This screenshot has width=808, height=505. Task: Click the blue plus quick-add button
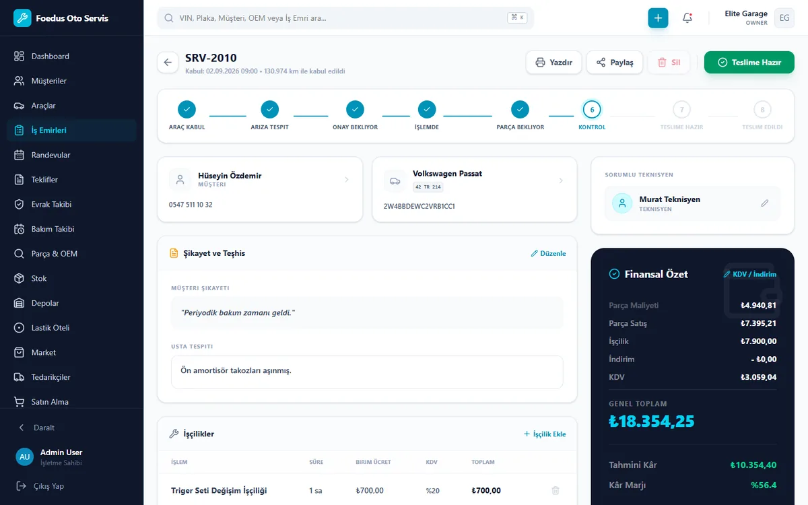tap(658, 18)
